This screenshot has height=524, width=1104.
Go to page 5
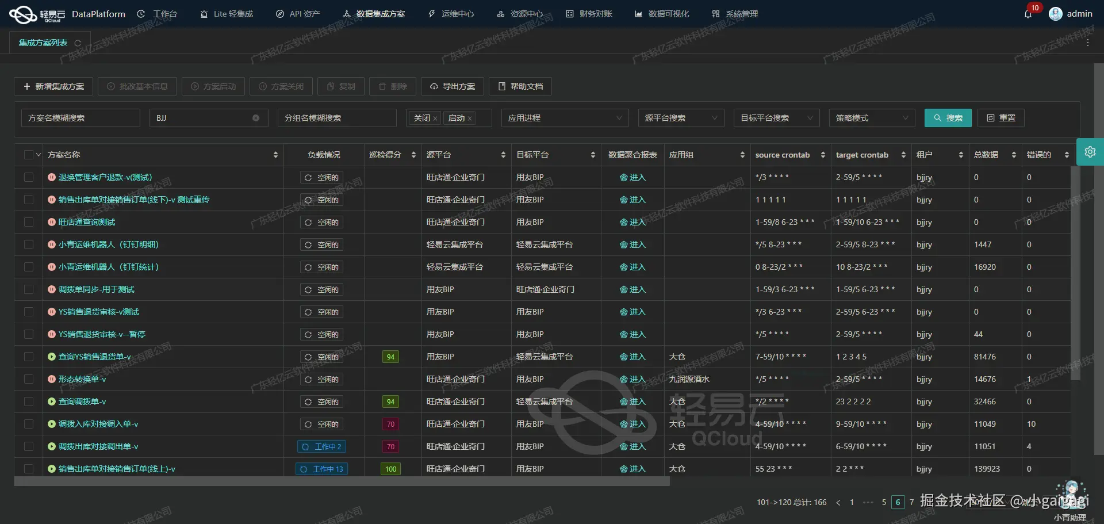884,502
